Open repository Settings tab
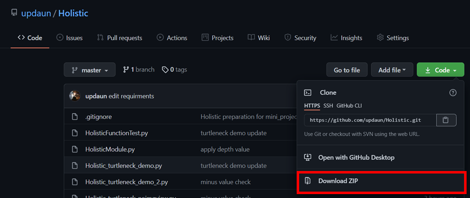This screenshot has width=470, height=198. tap(393, 38)
